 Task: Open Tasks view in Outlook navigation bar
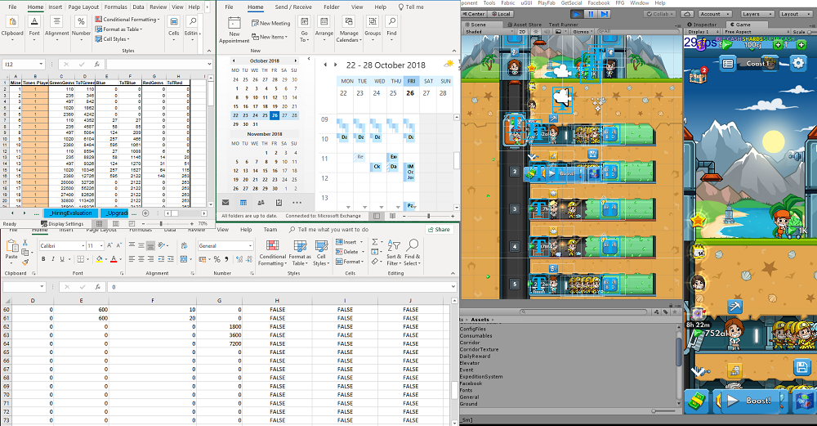279,202
